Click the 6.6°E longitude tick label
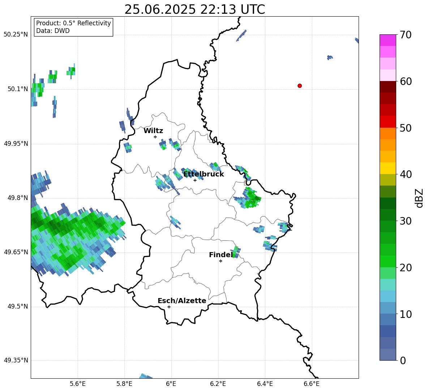Screen dimensions: 428x391 tap(312, 384)
